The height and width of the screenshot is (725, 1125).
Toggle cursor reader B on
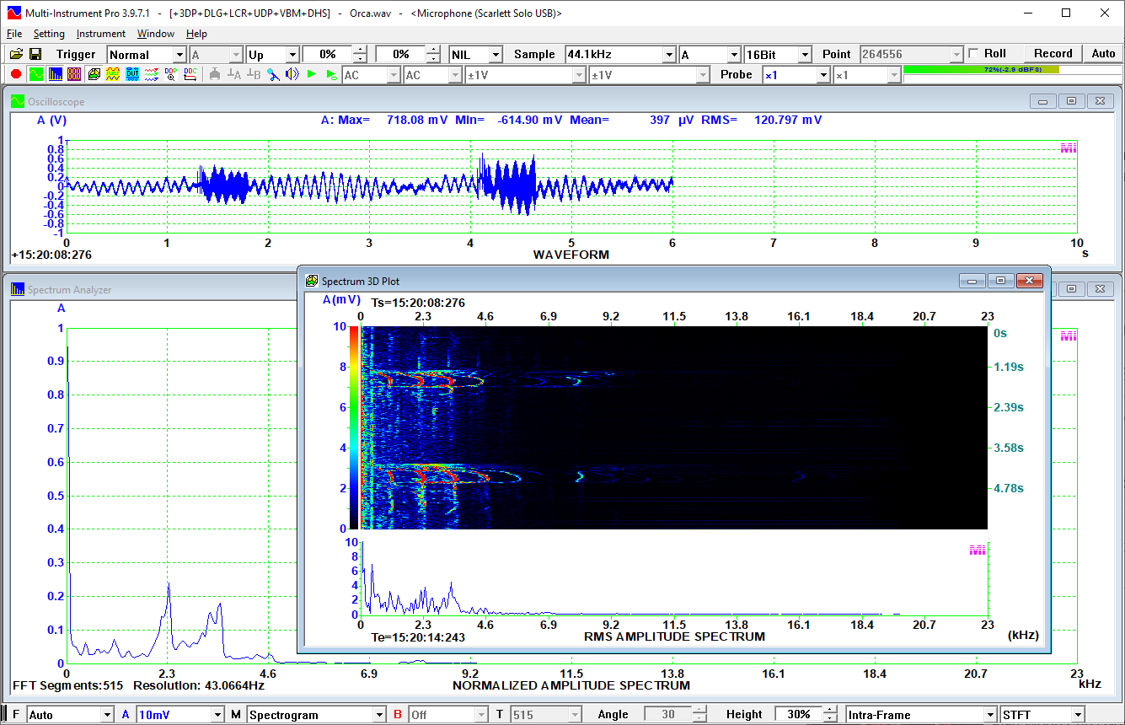[252, 74]
